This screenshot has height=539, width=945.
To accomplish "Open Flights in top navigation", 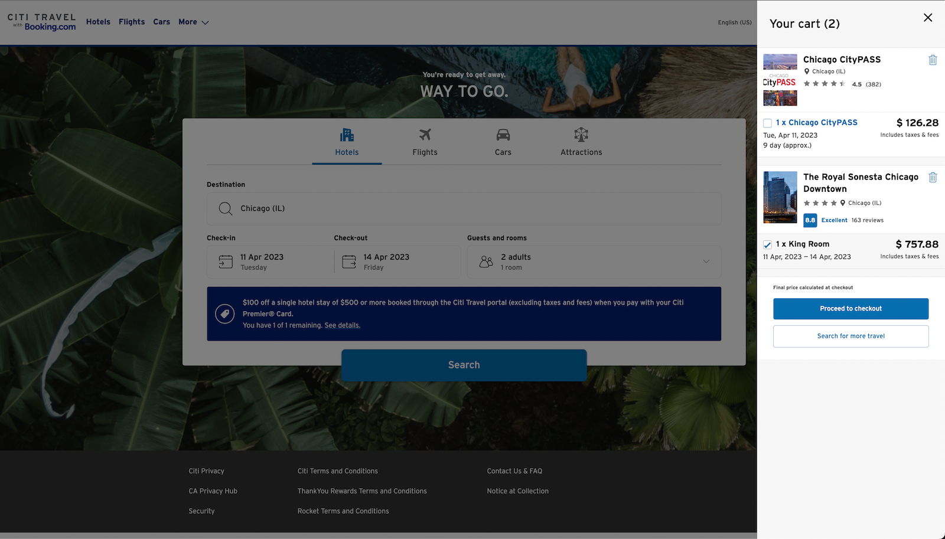I will (132, 22).
